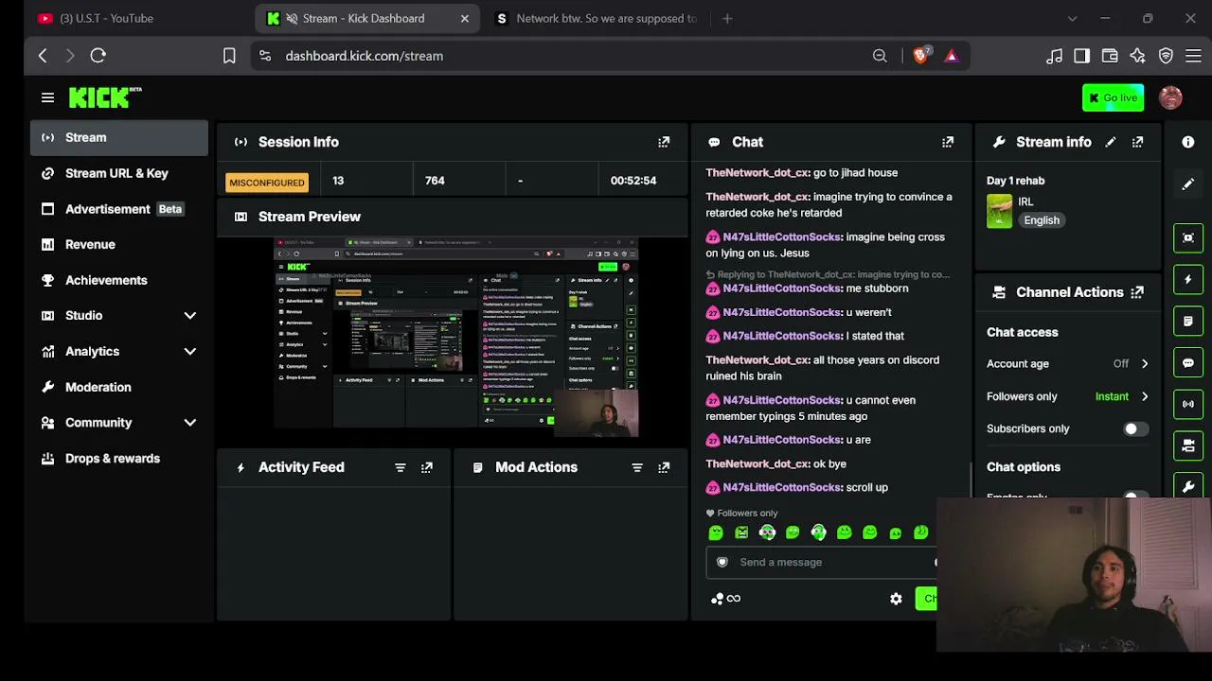Screen dimensions: 1212x681
Task: Click the Go live button
Action: [1113, 97]
